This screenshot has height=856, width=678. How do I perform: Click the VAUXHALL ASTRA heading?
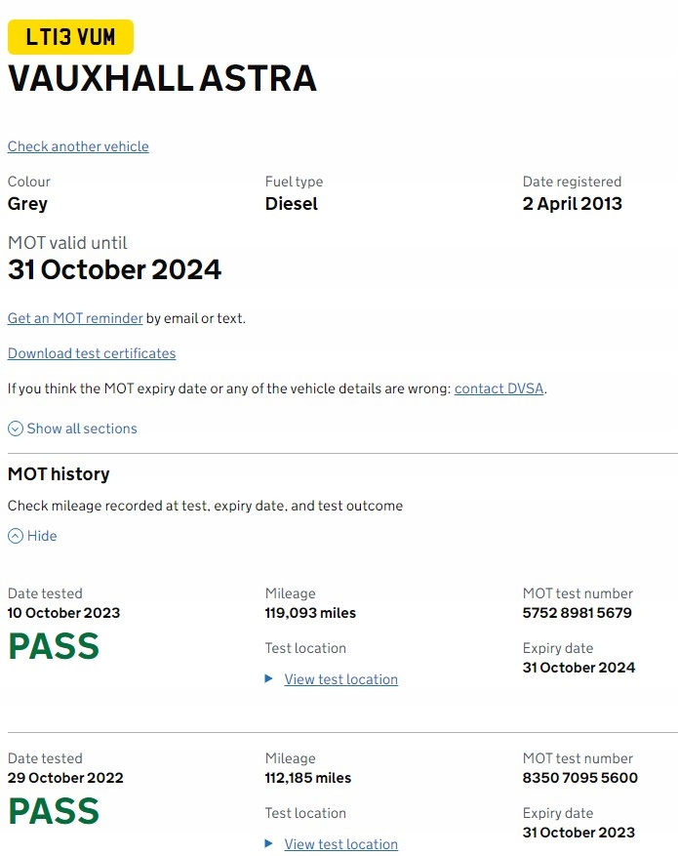click(x=162, y=79)
